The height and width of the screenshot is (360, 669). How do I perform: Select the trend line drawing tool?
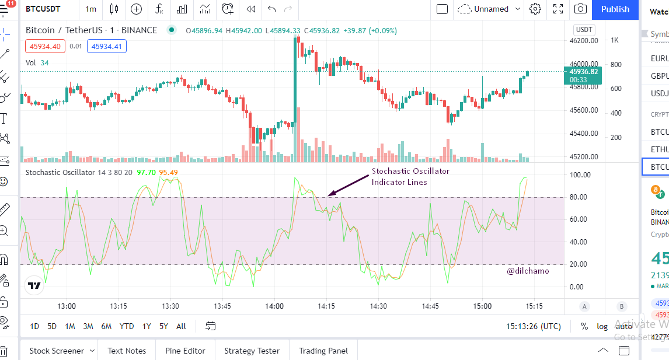click(4, 54)
